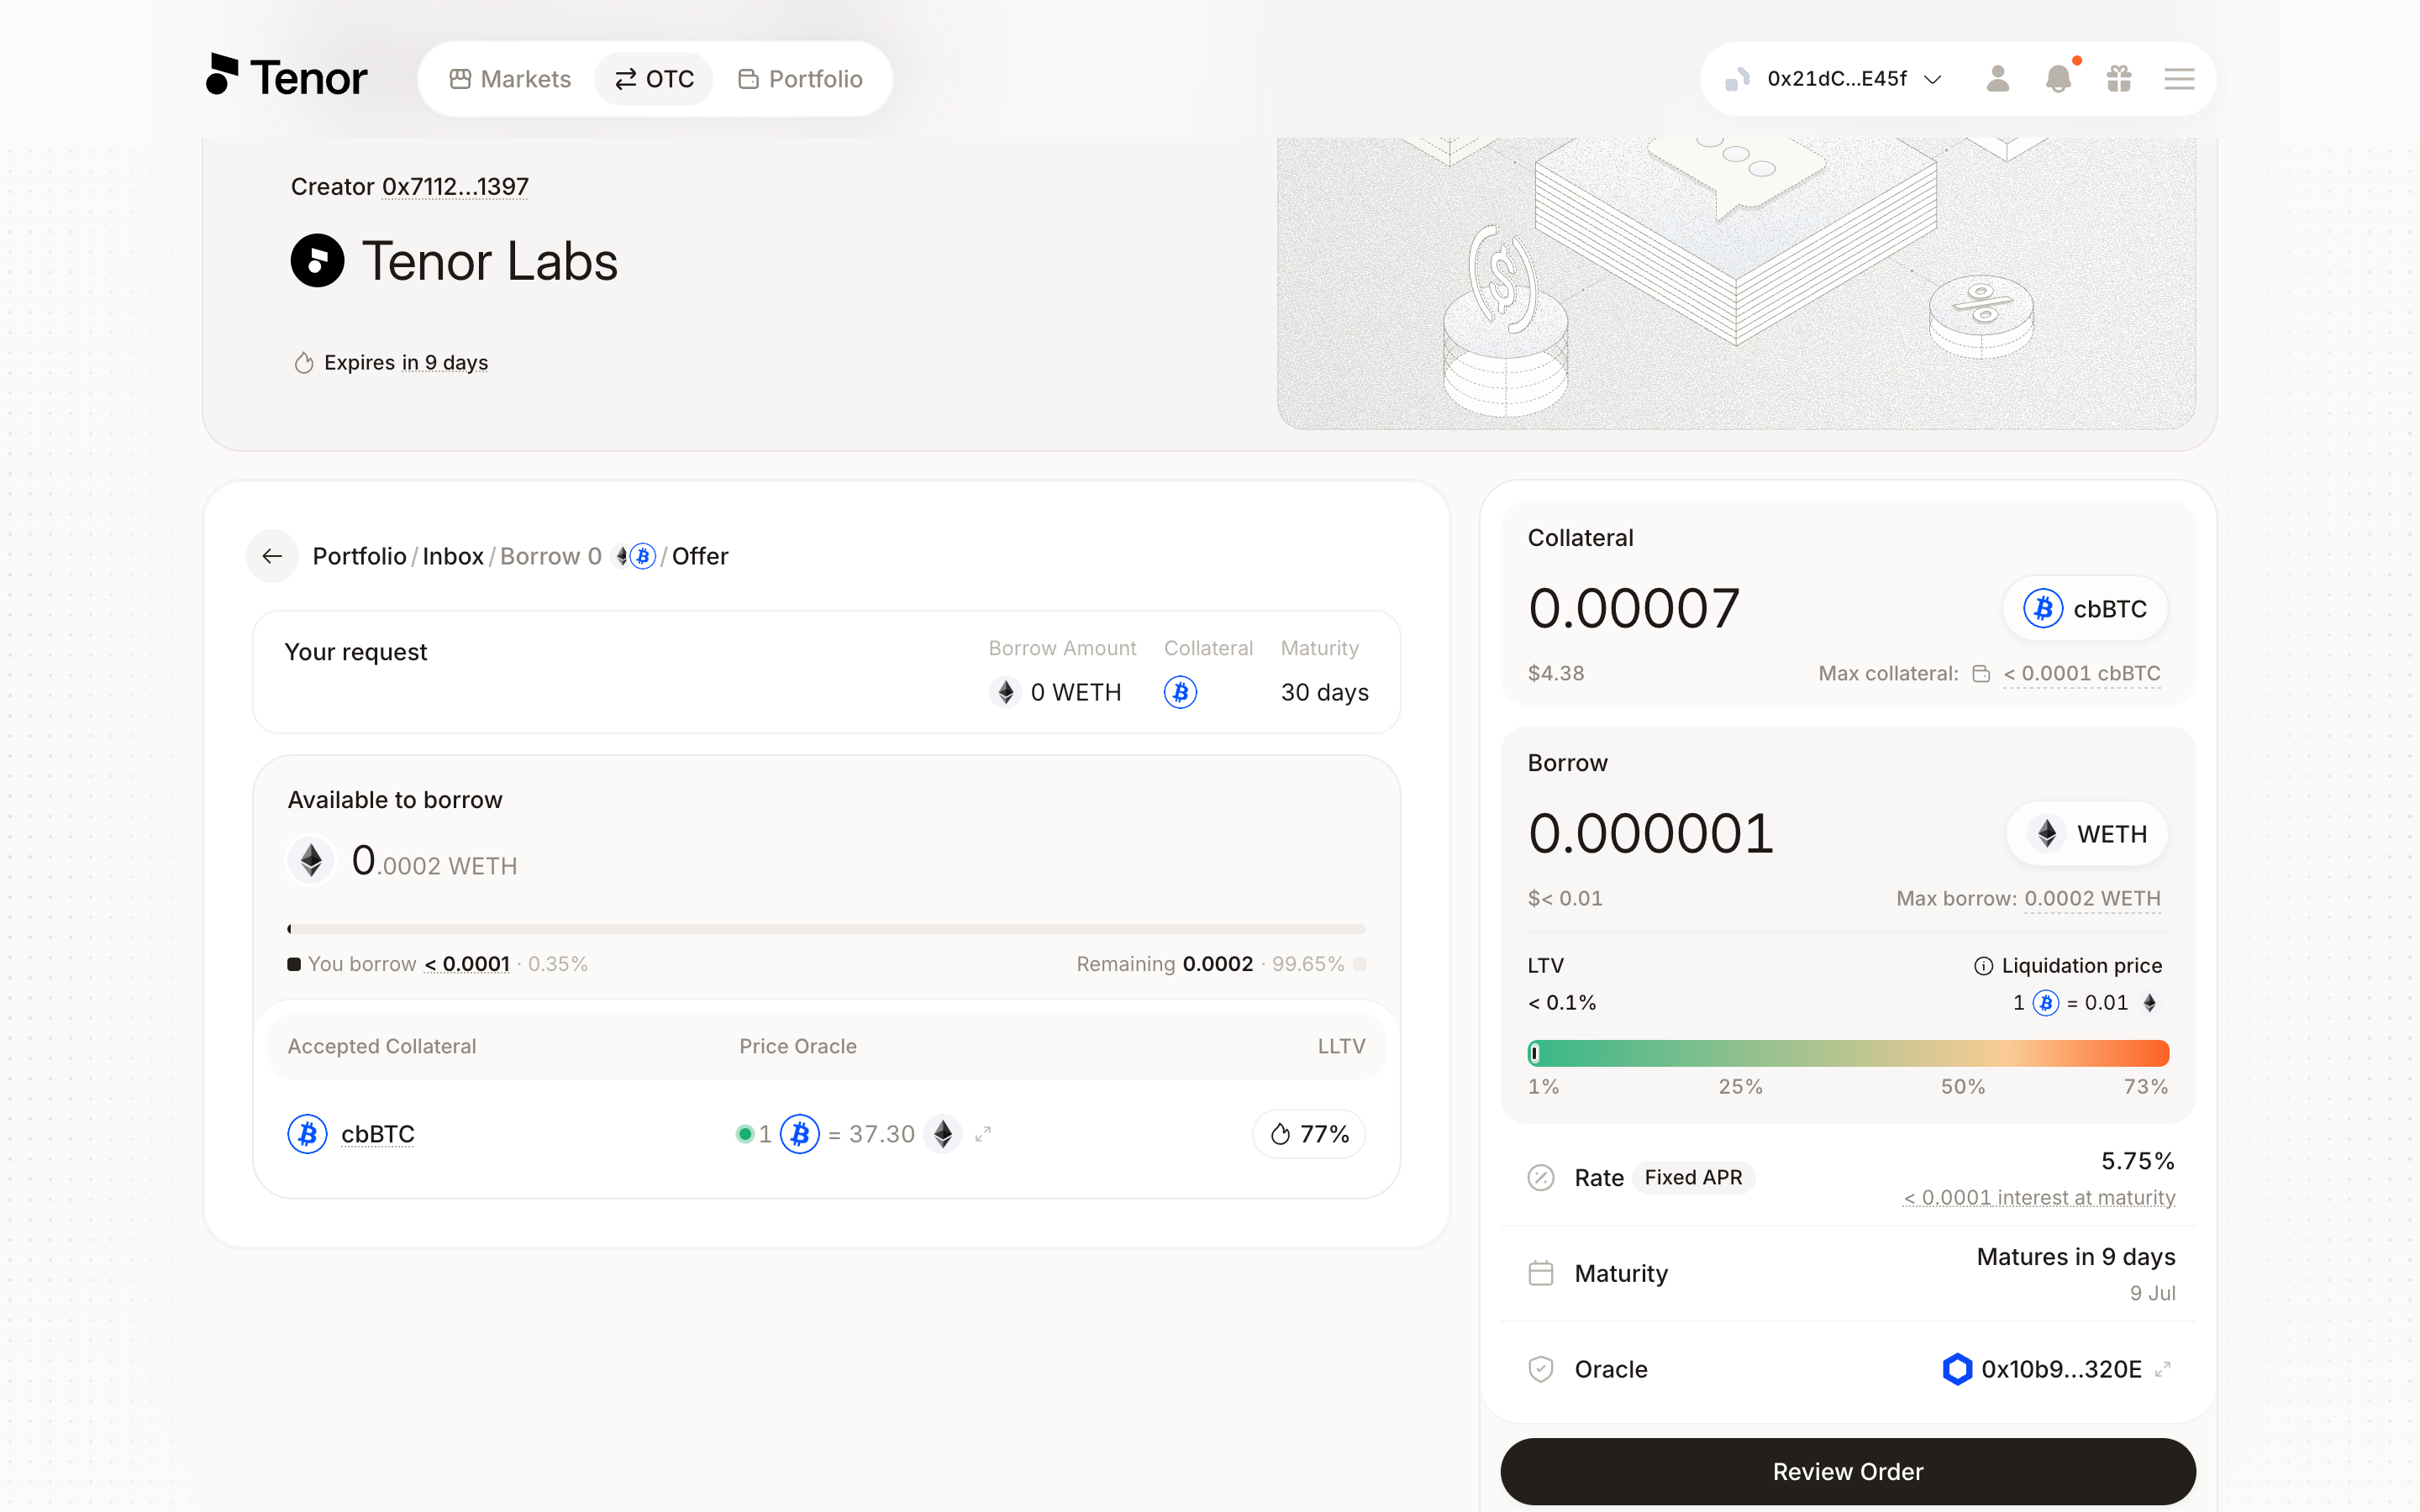This screenshot has height=1512, width=2420.
Task: Click the 5.75% rate value
Action: (x=2138, y=1161)
